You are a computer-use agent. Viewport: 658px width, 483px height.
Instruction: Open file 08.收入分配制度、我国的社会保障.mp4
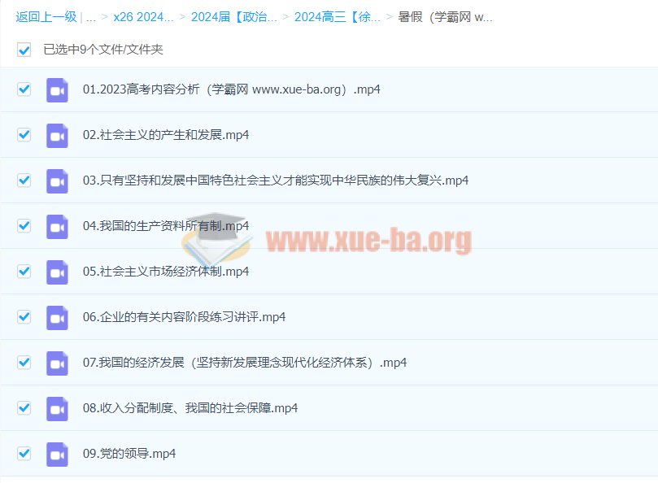tap(190, 408)
